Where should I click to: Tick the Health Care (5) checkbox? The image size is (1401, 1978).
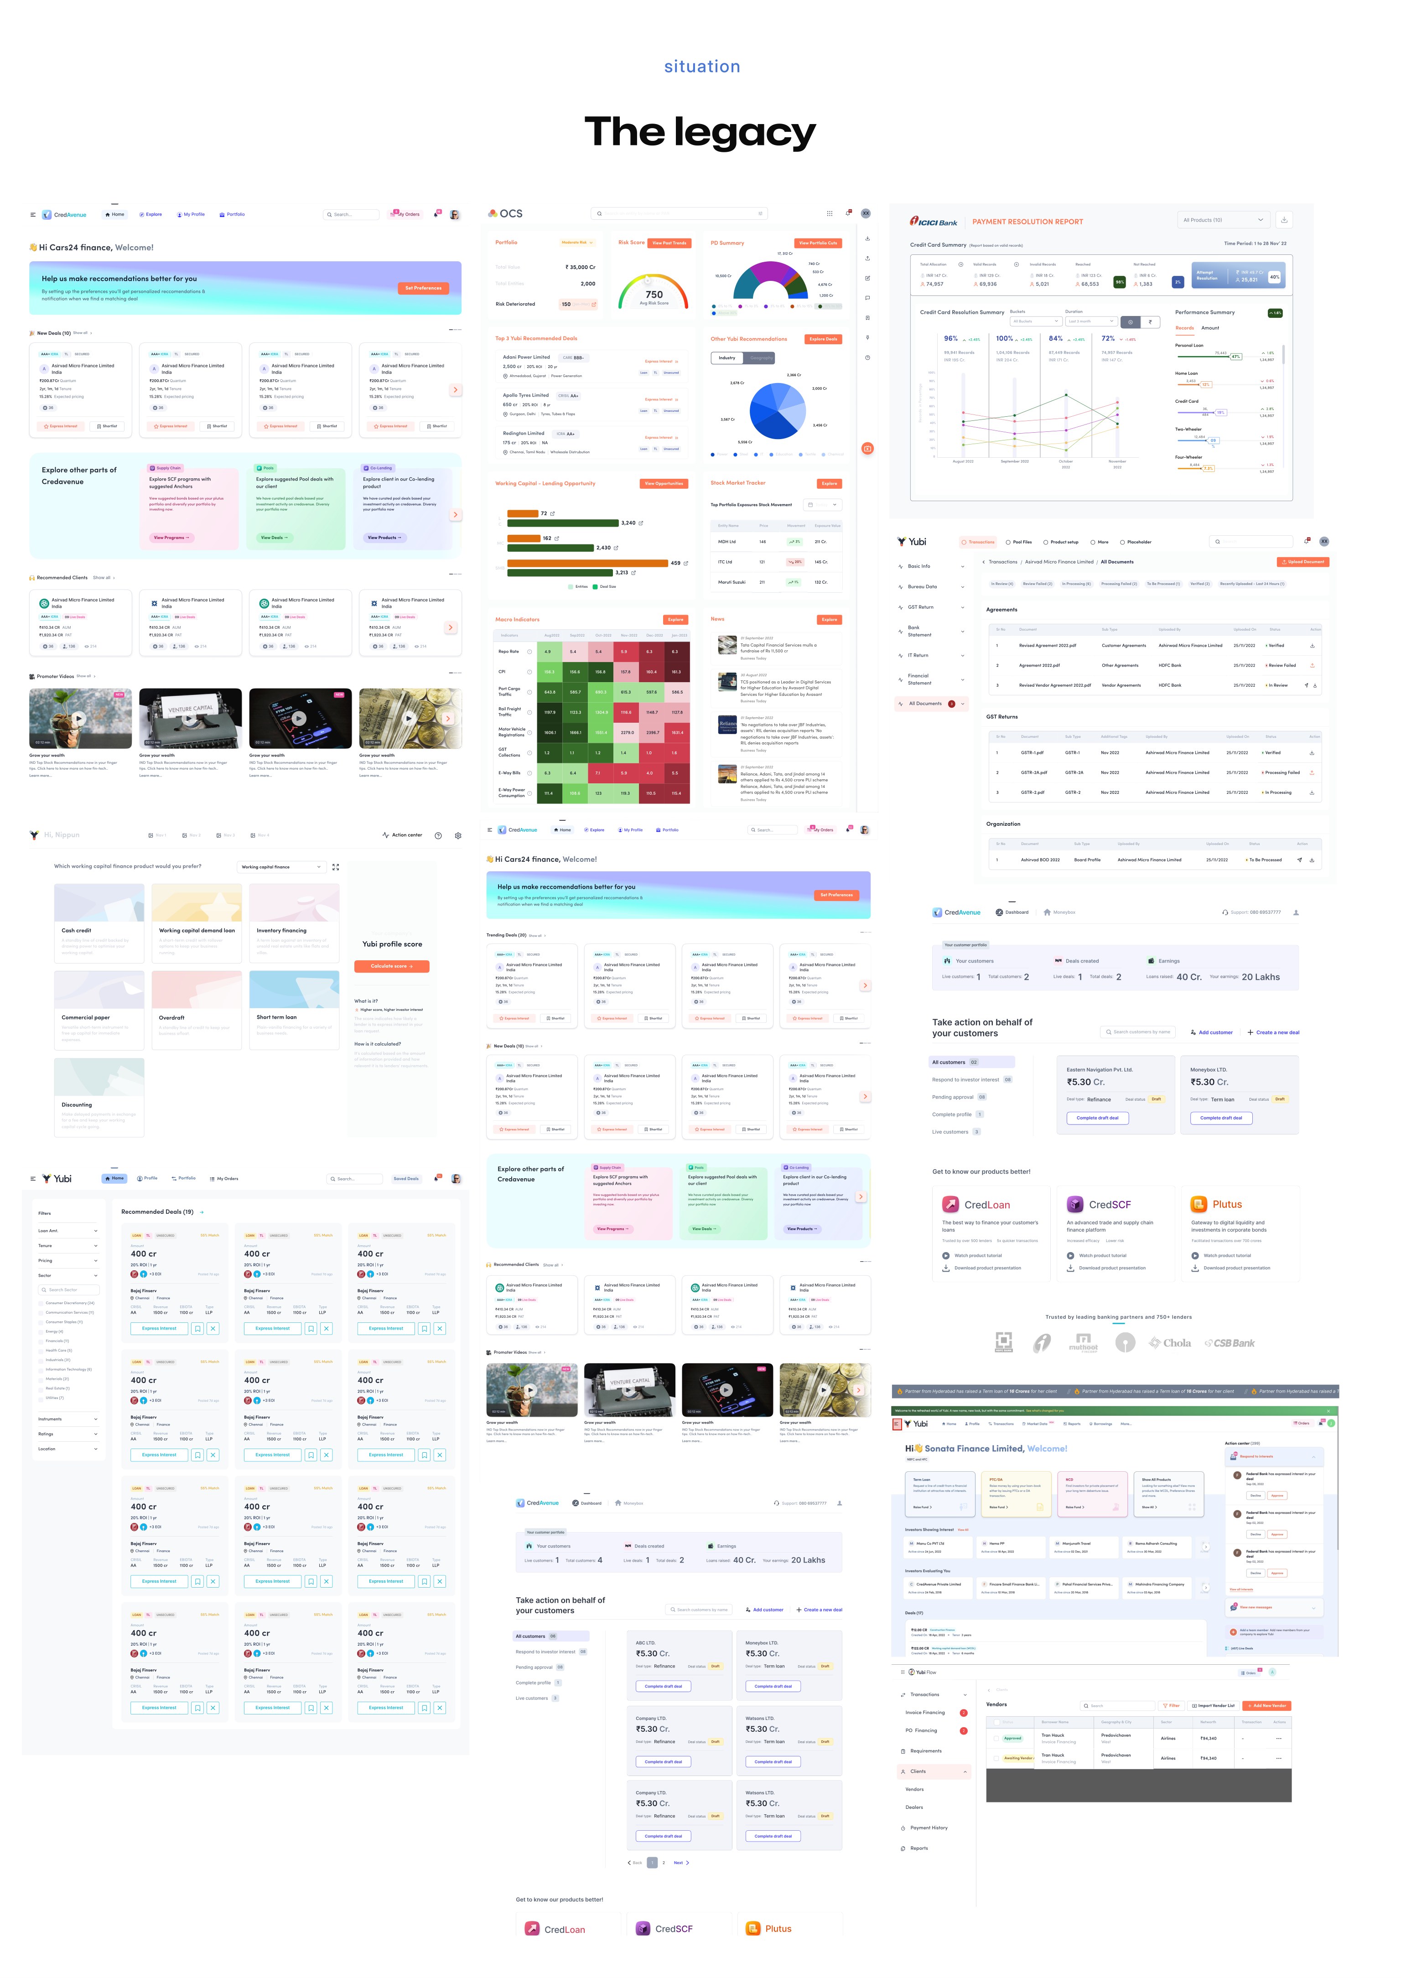[x=42, y=1351]
